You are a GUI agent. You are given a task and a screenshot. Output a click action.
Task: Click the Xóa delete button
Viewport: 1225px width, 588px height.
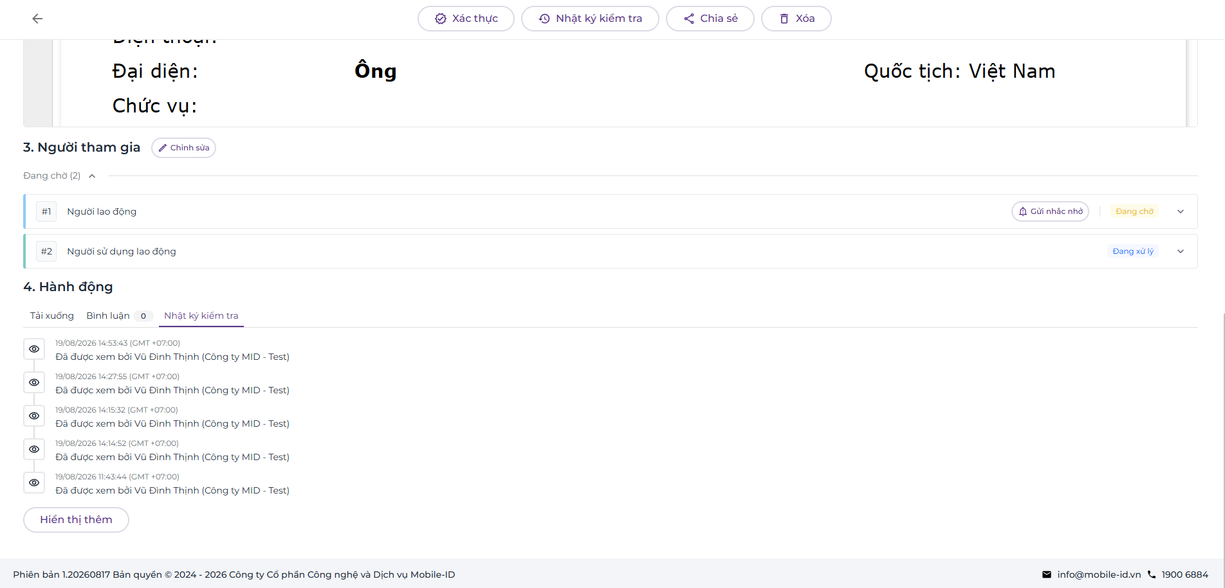[x=796, y=19]
